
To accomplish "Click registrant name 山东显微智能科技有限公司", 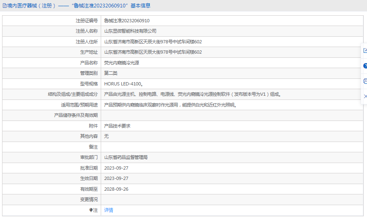I will [x=130, y=31].
